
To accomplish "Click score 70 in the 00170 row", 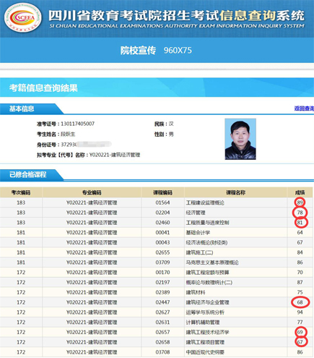I will [x=300, y=273].
